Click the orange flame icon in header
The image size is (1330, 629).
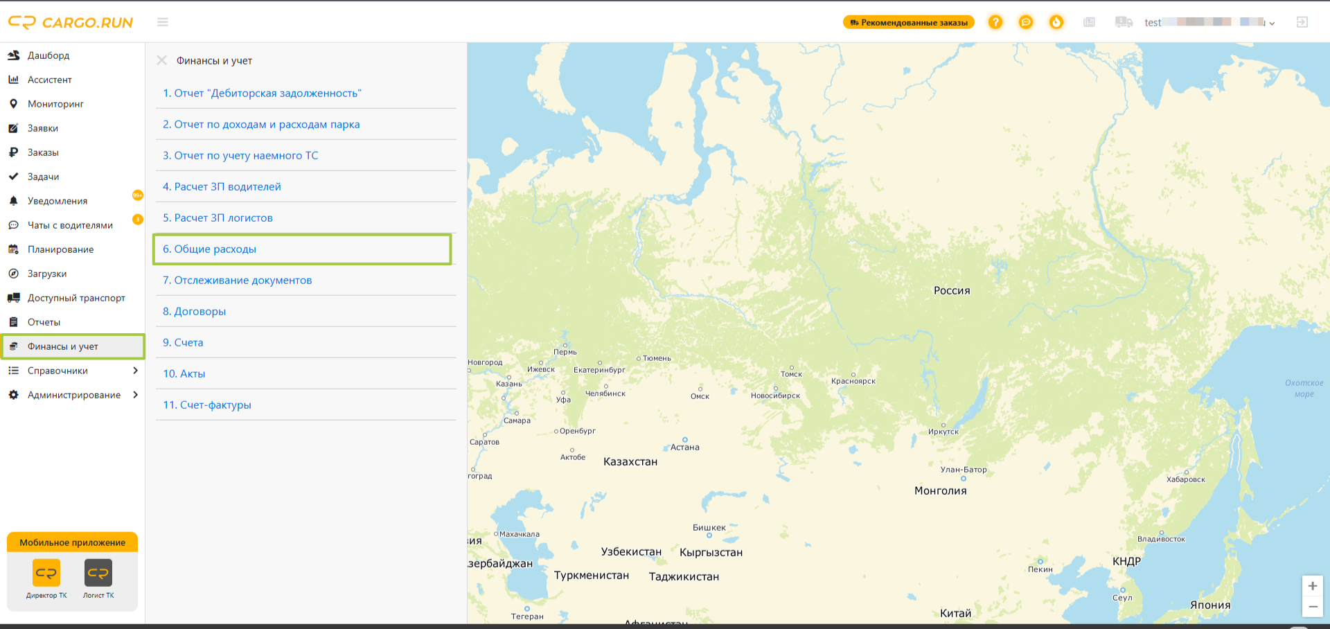coord(1056,22)
